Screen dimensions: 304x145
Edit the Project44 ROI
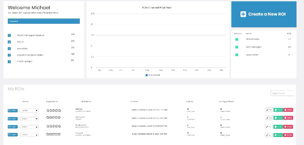pyautogui.click(x=269, y=135)
